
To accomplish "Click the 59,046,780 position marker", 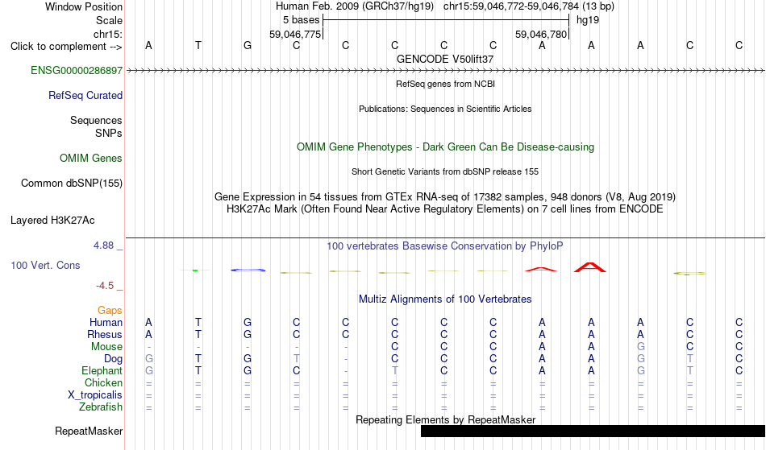I will pyautogui.click(x=541, y=35).
